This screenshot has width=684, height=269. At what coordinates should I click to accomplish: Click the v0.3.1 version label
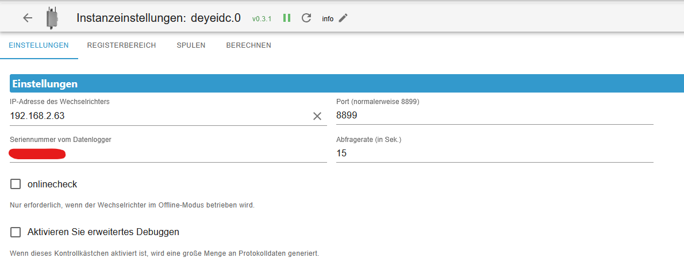coord(262,18)
